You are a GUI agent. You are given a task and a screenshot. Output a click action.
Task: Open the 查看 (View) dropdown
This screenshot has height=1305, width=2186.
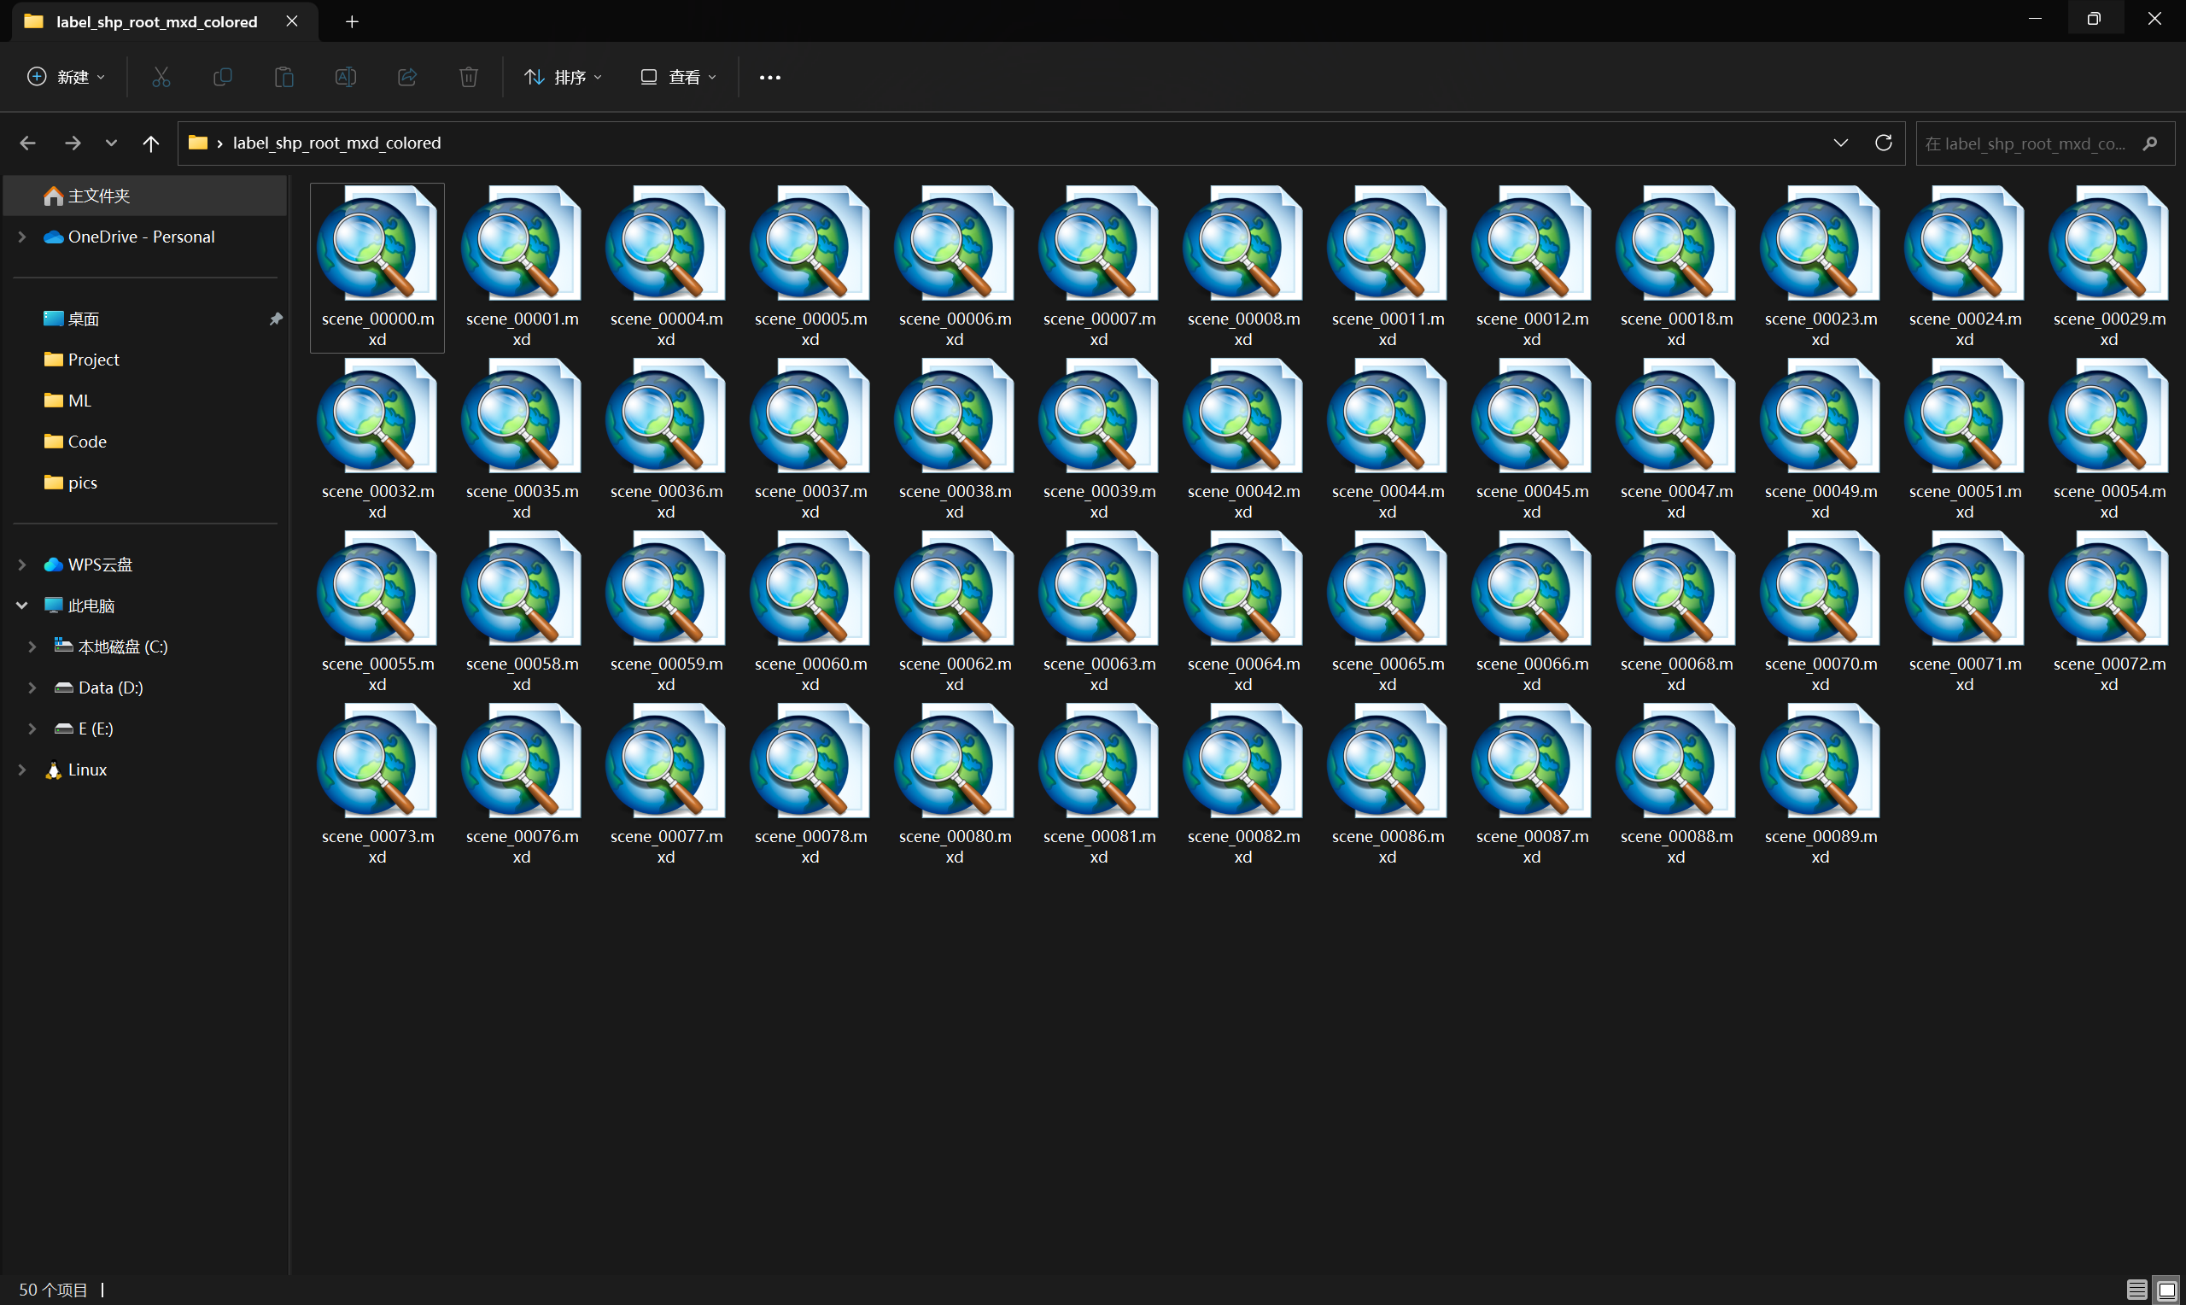coord(679,78)
